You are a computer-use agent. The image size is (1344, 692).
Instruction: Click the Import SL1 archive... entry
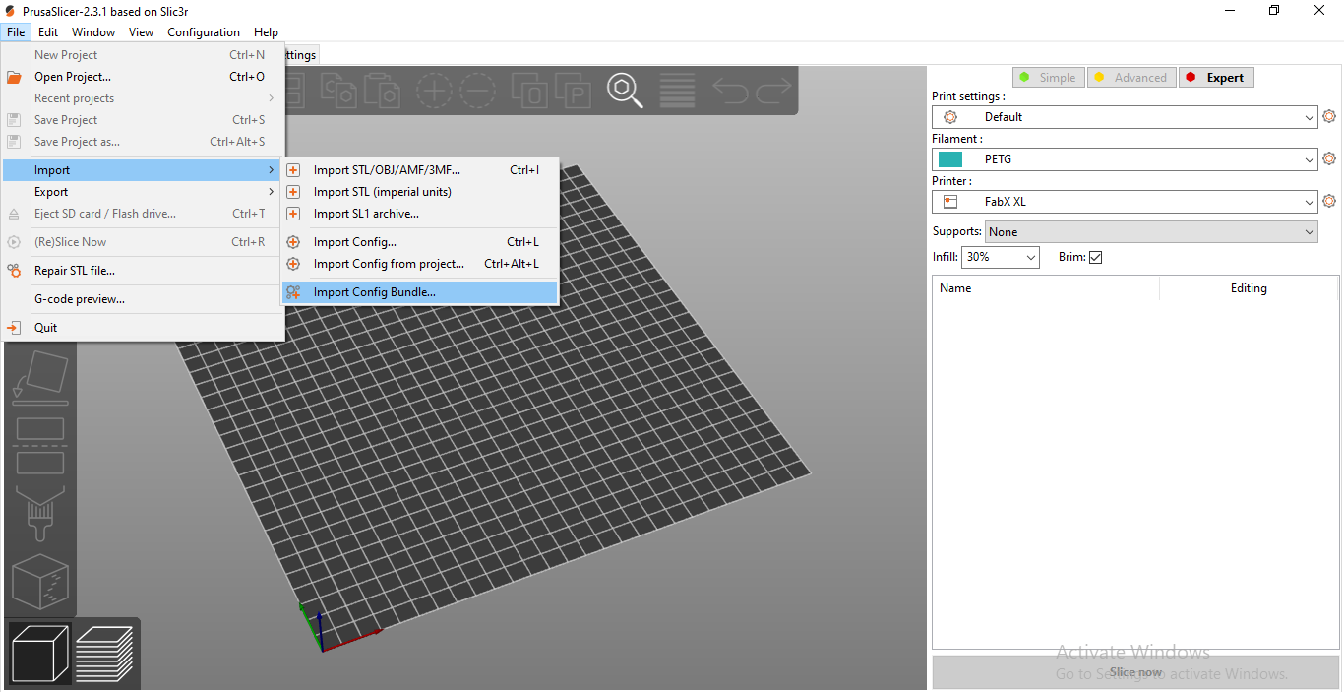420,214
